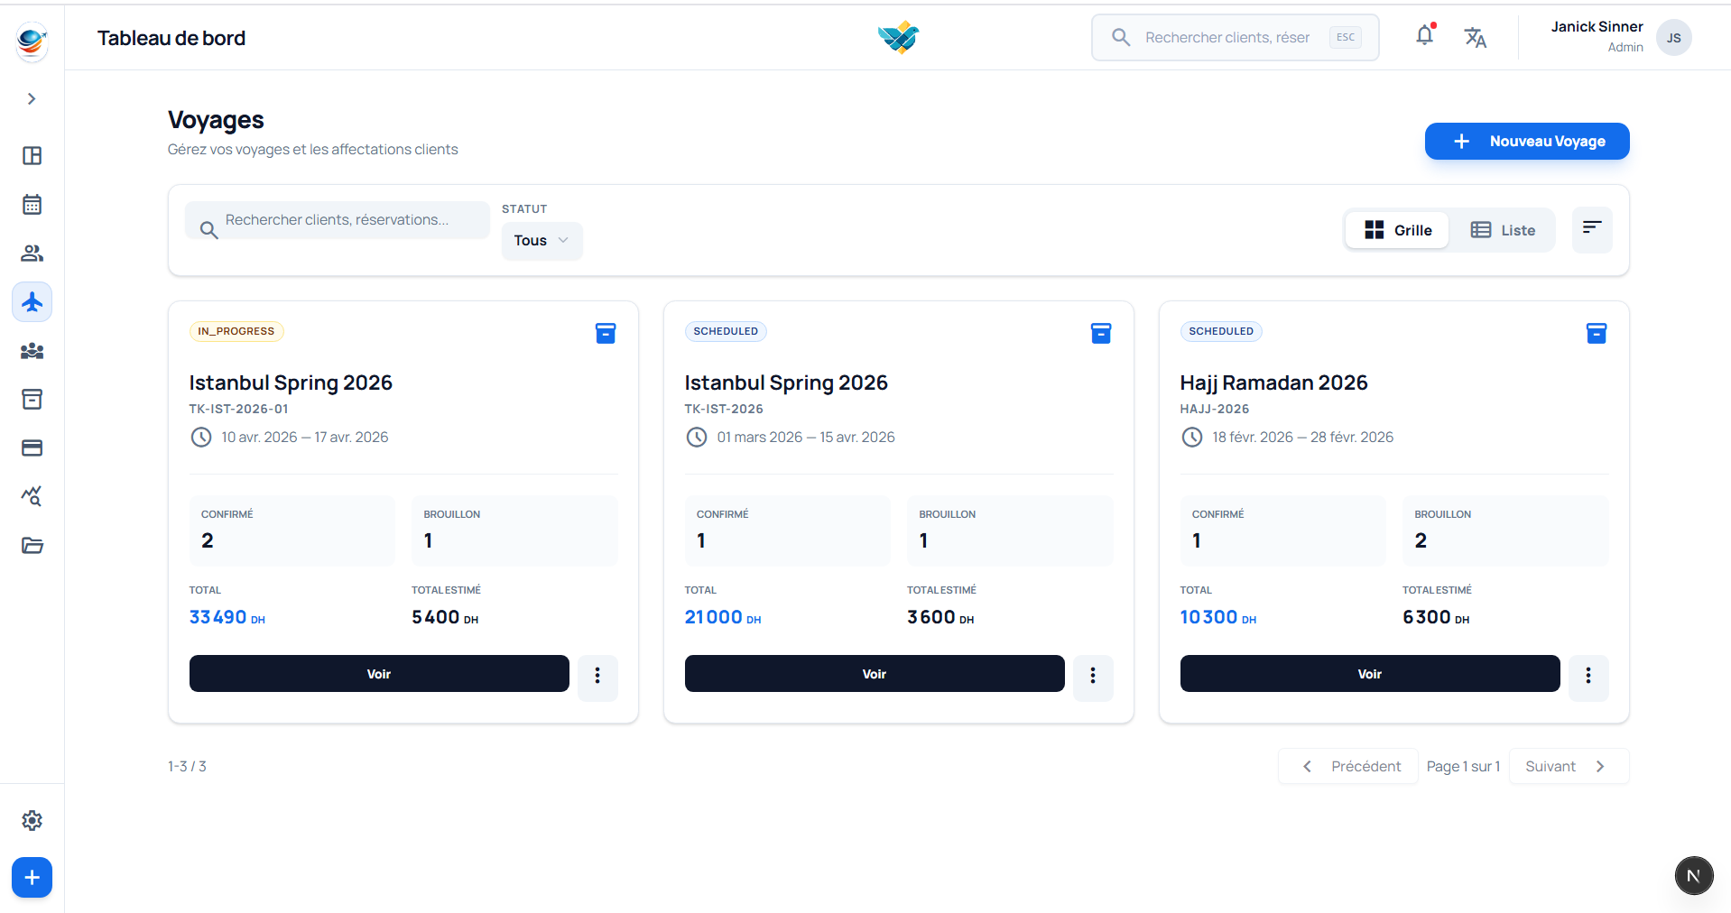Image resolution: width=1731 pixels, height=913 pixels.
Task: Open more options for the TK-IST-2026-01 trip
Action: [597, 676]
